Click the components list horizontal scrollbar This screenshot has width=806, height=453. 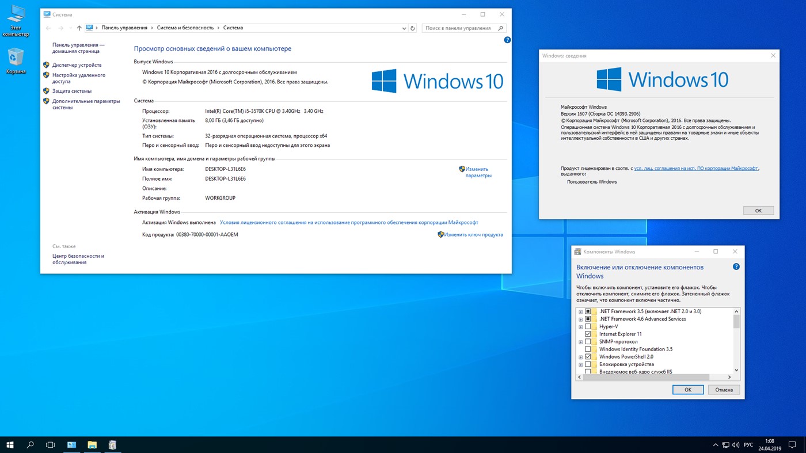[655, 377]
